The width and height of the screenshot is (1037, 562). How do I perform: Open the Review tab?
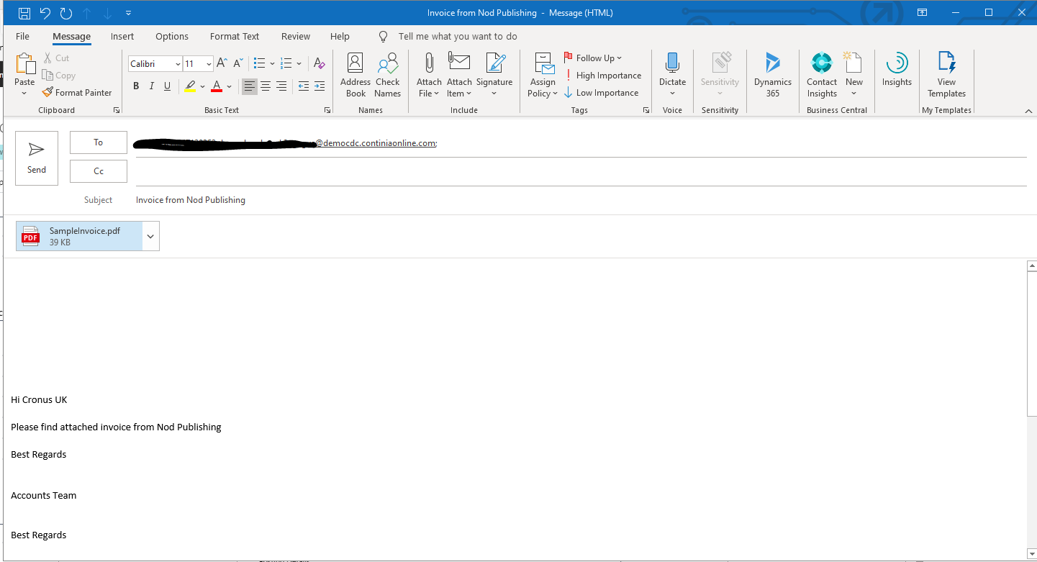pyautogui.click(x=296, y=37)
